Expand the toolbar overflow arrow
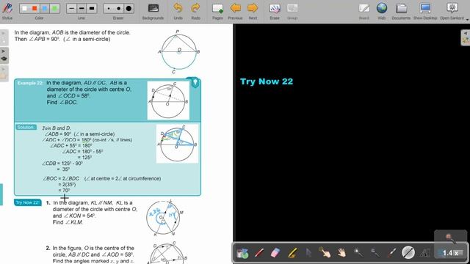Screen dimensions: 470x264 pyautogui.click(x=468, y=19)
